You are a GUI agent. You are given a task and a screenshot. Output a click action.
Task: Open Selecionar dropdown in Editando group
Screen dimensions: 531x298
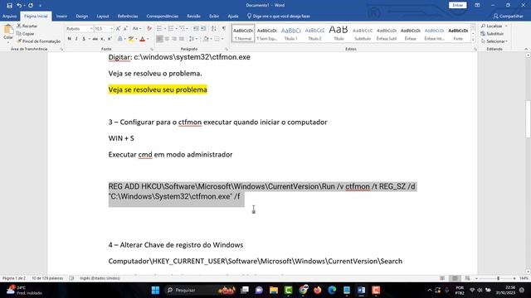tap(494, 41)
